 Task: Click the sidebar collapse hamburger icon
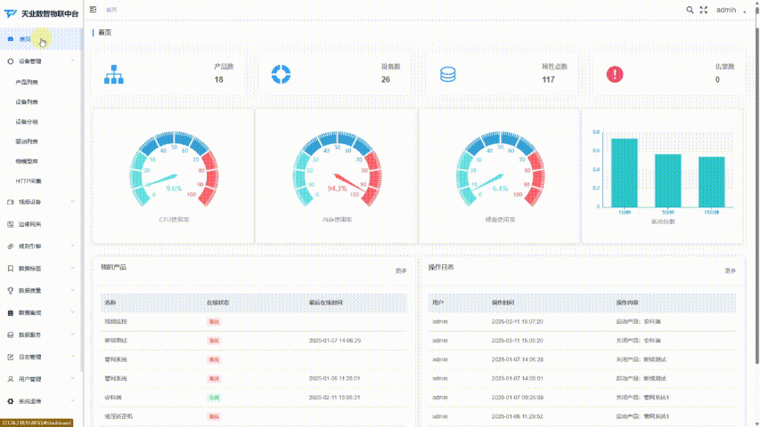click(93, 9)
